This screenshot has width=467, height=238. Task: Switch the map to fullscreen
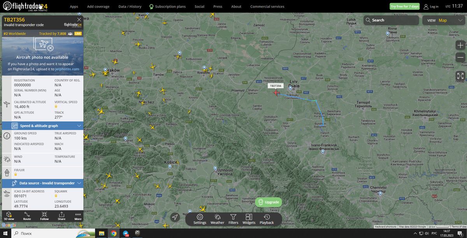pos(460,76)
